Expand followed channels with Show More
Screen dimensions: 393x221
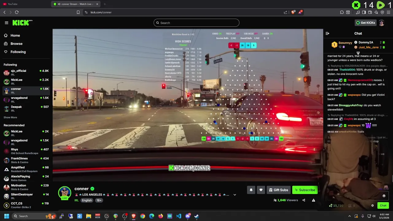pyautogui.click(x=10, y=117)
